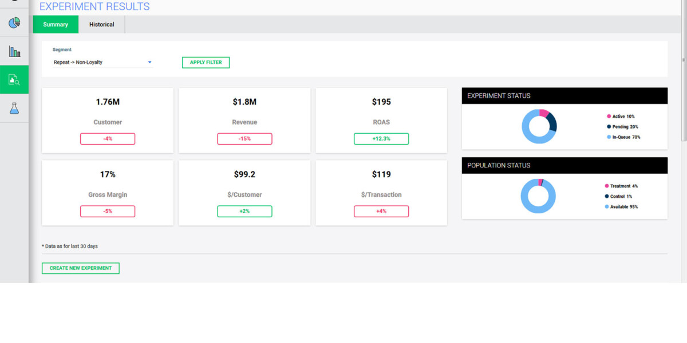Image resolution: width=687 pixels, height=343 pixels.
Task: Click the active document-search sidebar icon
Action: 14,80
